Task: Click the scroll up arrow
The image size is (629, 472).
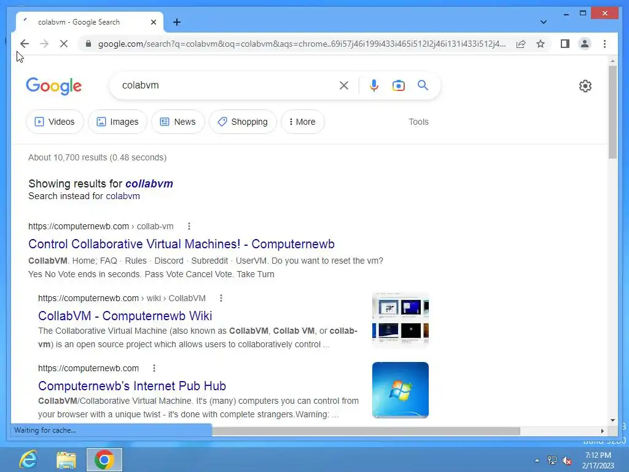Action: (612, 61)
